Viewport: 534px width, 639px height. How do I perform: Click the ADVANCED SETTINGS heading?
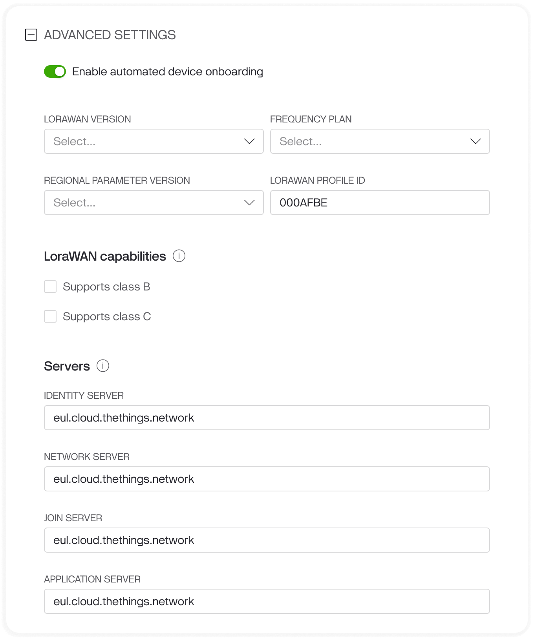click(x=110, y=35)
